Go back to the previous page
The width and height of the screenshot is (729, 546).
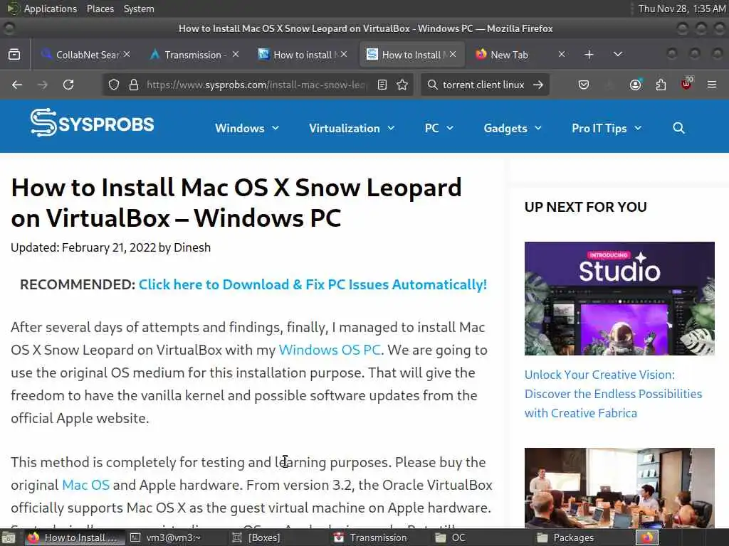point(17,85)
